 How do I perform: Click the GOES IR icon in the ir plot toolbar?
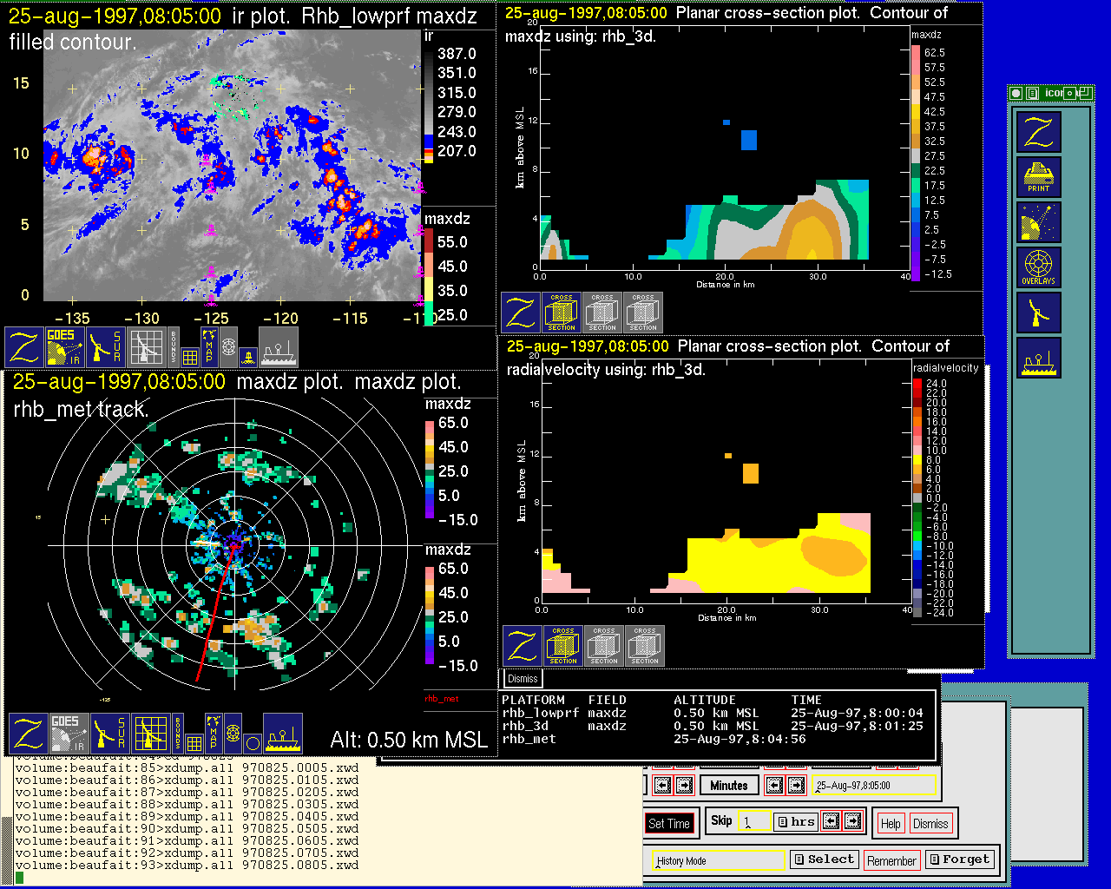(65, 347)
